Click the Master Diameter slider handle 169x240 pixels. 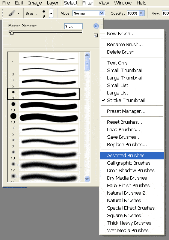11,33
